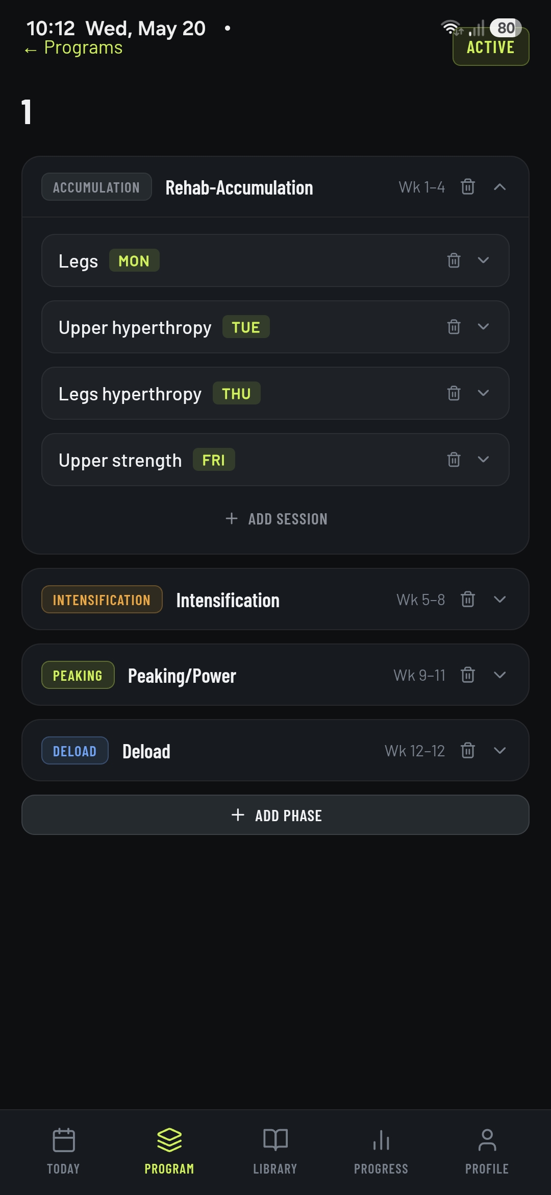551x1195 pixels.
Task: Remove the Peaking/Power phase
Action: coord(468,675)
